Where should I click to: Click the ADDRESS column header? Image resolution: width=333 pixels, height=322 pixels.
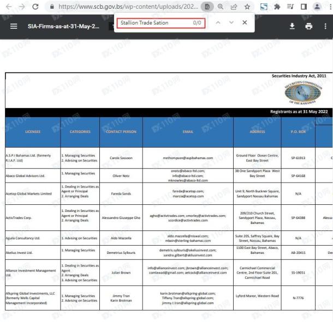(257, 132)
